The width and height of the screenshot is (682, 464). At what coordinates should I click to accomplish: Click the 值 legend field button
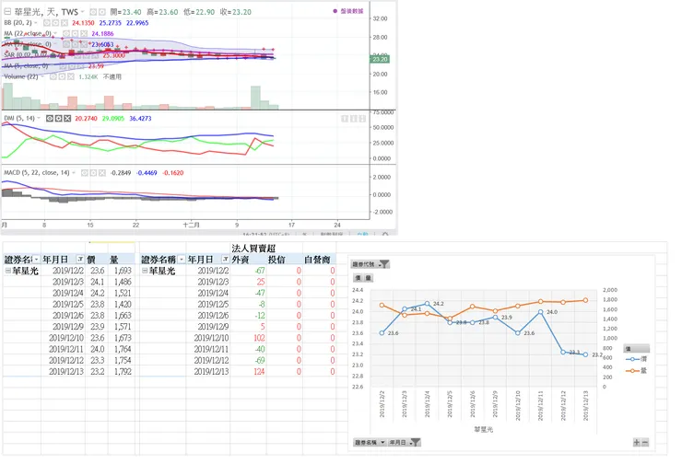pyautogui.click(x=637, y=348)
